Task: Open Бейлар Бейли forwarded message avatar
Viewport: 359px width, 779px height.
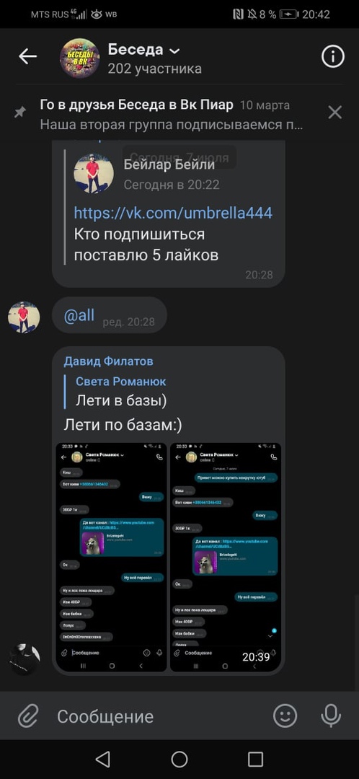Action: pyautogui.click(x=94, y=173)
